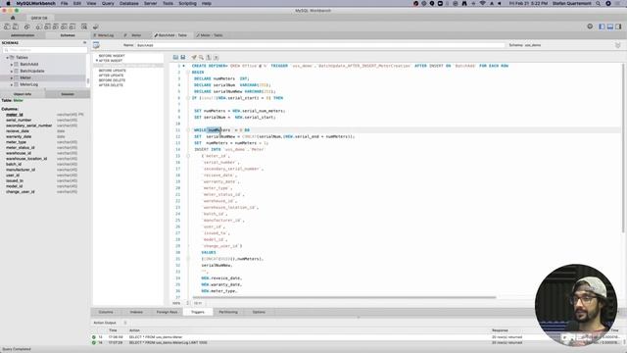The height and width of the screenshot is (353, 627).
Task: Expand the BatchAdd table node
Action: 12,64
